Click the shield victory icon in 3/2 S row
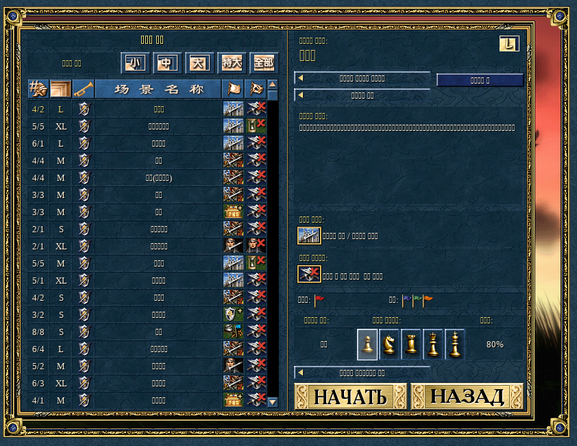The width and height of the screenshot is (577, 446). point(233,314)
